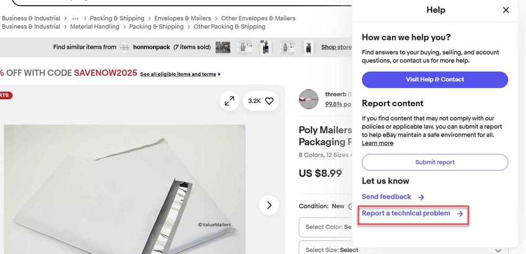Click Visit Help & Contact button
This screenshot has height=254, width=526.
pos(434,79)
